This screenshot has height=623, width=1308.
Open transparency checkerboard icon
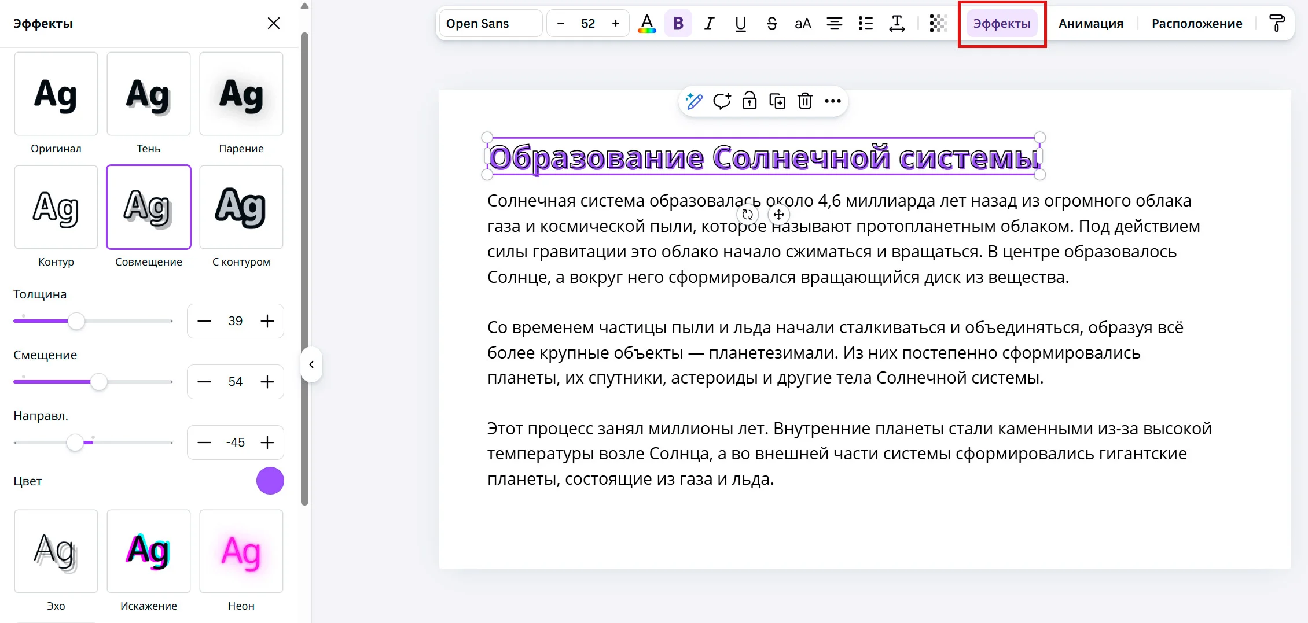click(938, 24)
